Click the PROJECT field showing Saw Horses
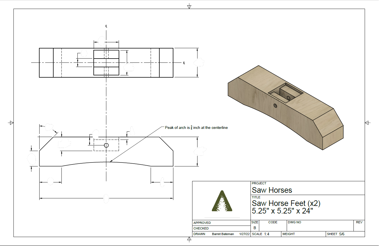Image resolution: width=379 pixels, height=246 pixels. (271, 190)
